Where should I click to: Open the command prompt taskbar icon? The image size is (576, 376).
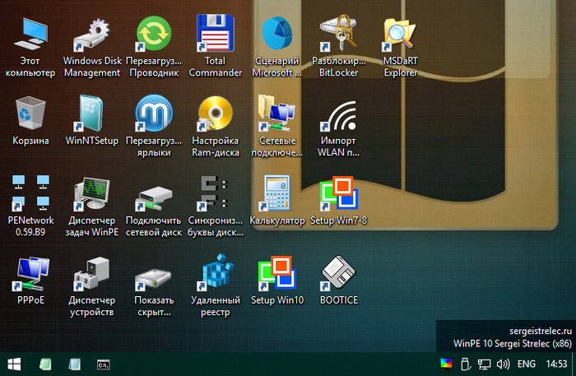click(104, 364)
